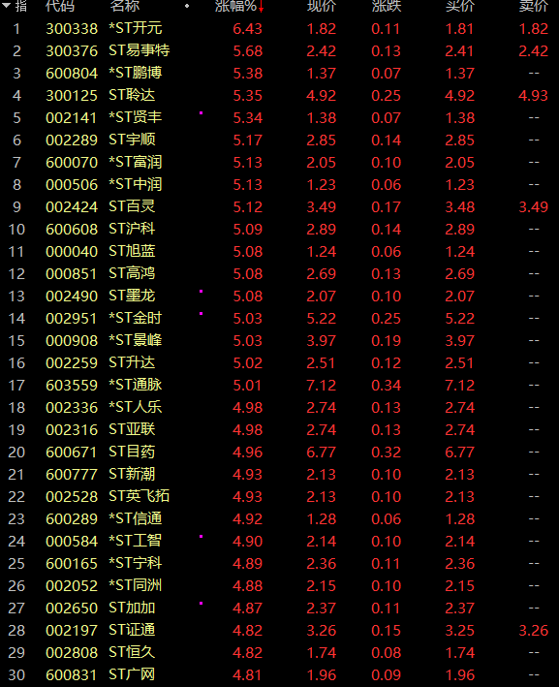
Task: Sort the list by the 代码 column header
Action: [60, 6]
